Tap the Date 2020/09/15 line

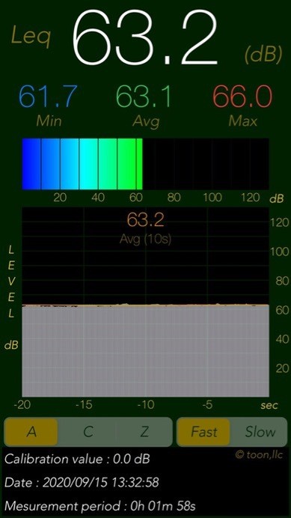82,482
